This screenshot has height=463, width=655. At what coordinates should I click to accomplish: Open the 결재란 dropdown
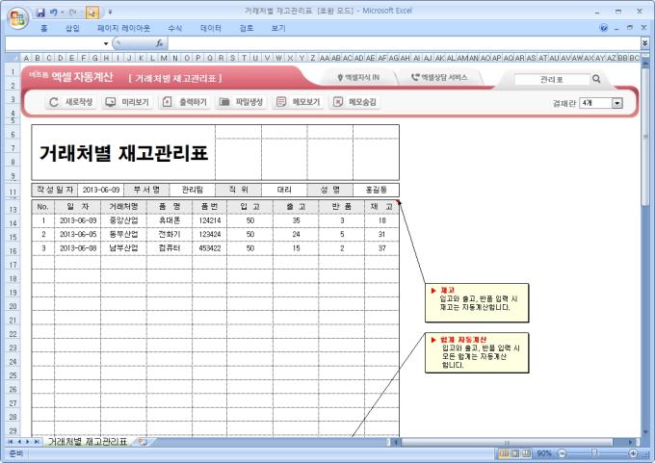click(x=617, y=103)
